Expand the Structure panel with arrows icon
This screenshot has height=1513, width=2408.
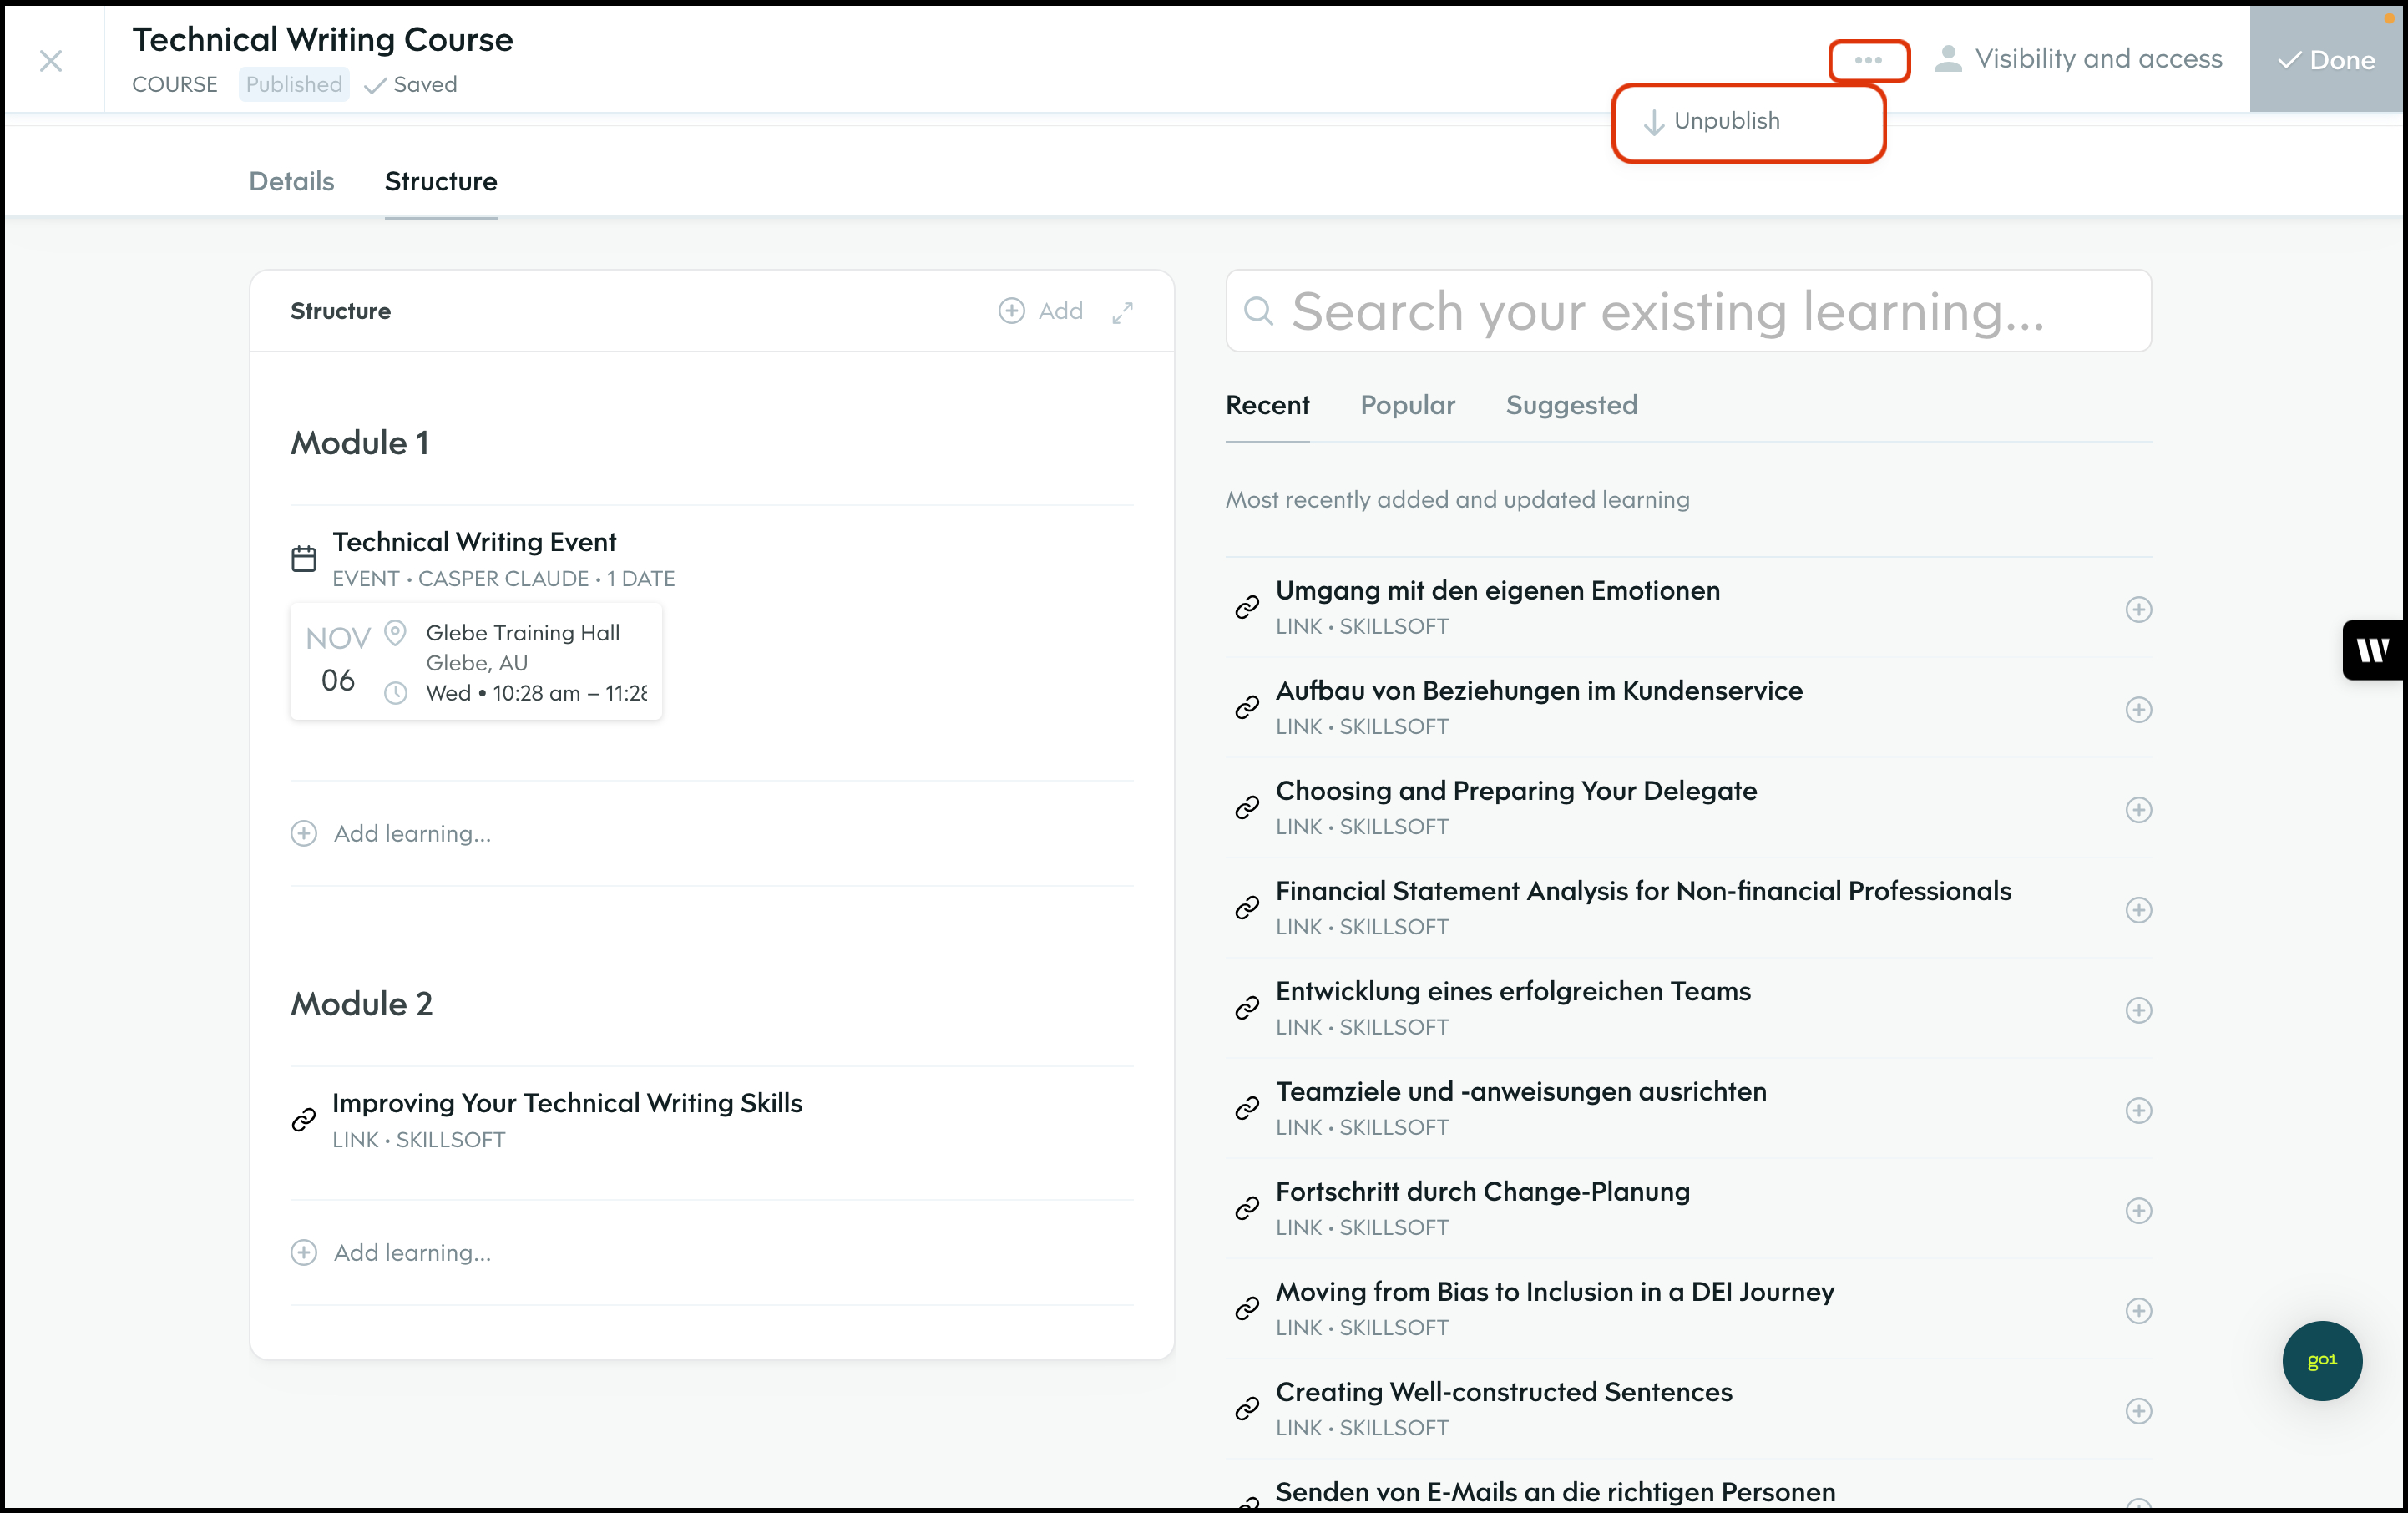tap(1122, 312)
